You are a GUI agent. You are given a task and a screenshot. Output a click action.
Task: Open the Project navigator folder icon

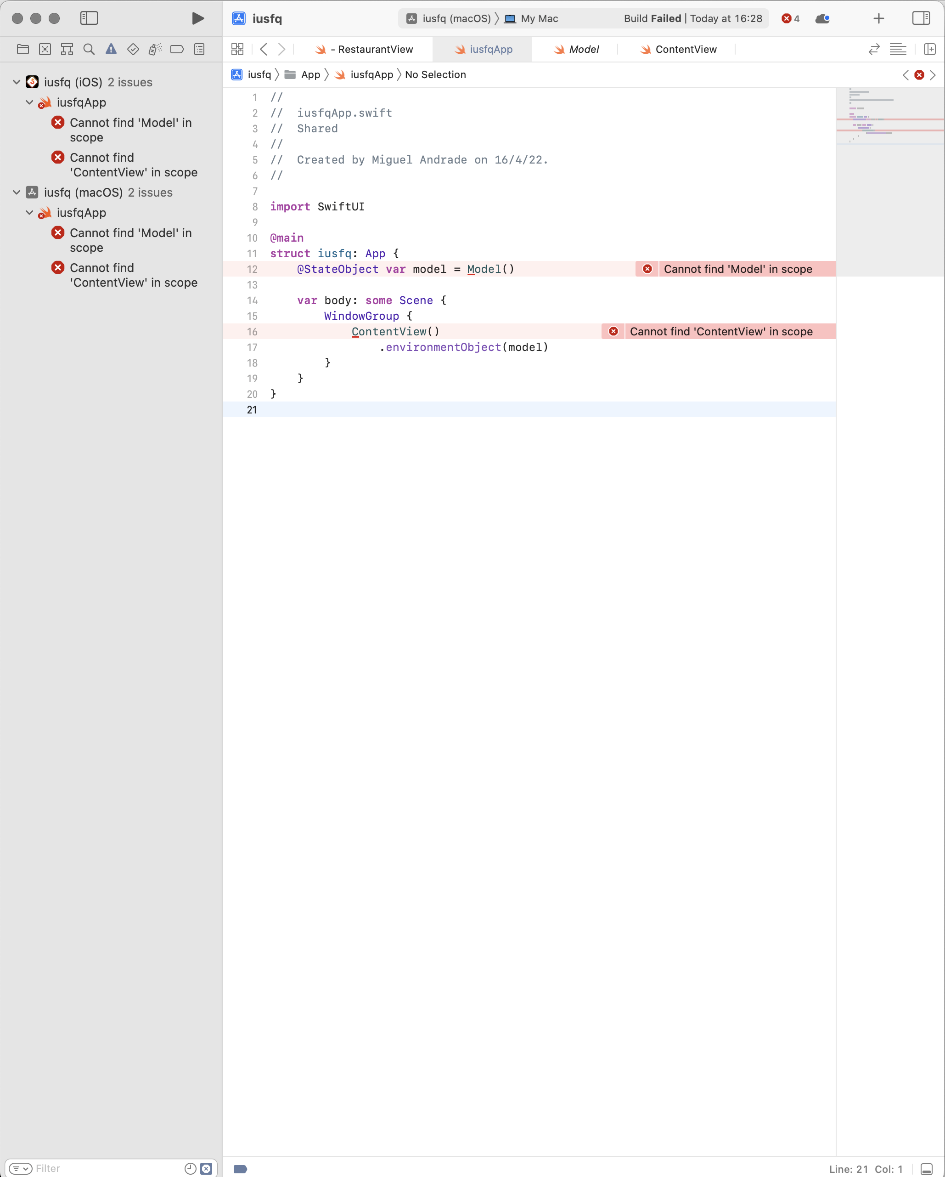tap(23, 49)
